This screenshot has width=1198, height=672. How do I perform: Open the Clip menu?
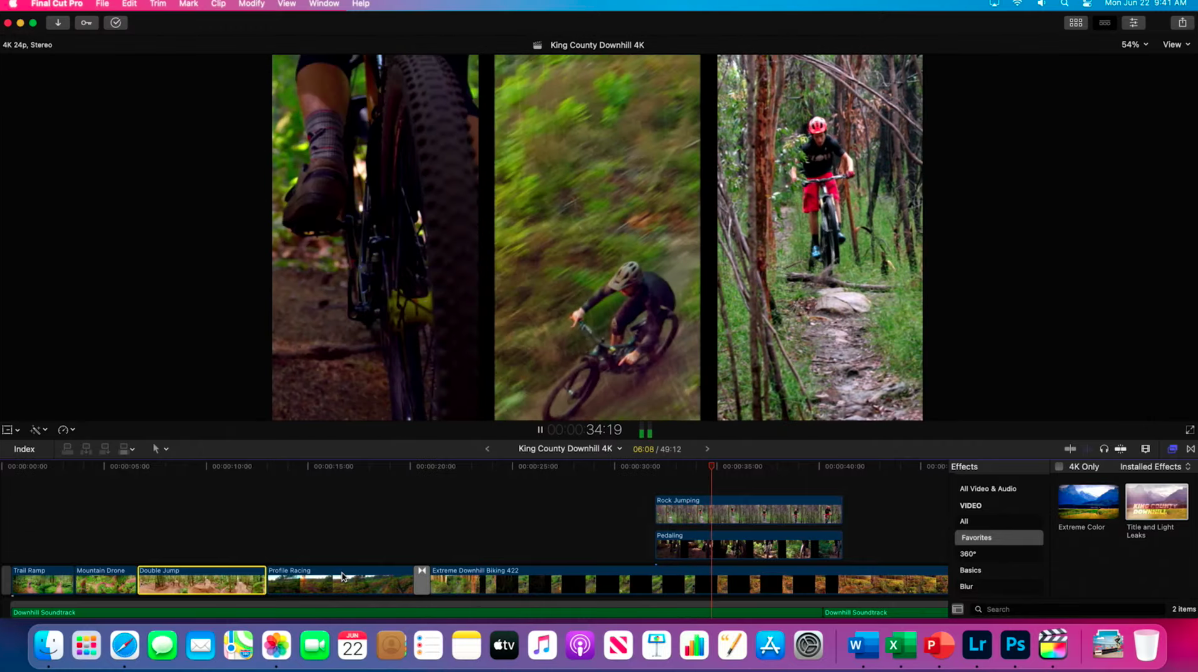[218, 4]
